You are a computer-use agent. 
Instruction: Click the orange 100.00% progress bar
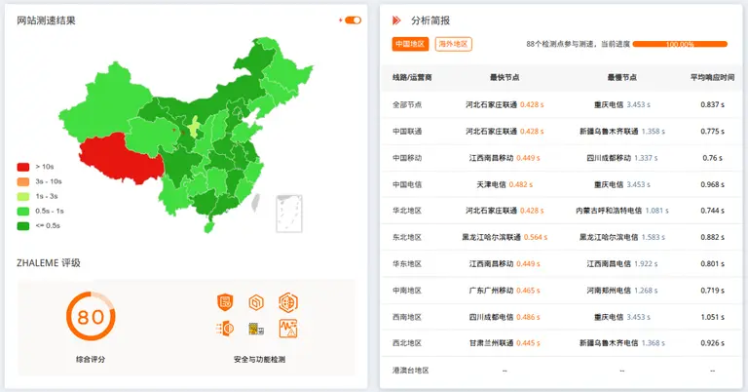[x=680, y=45]
